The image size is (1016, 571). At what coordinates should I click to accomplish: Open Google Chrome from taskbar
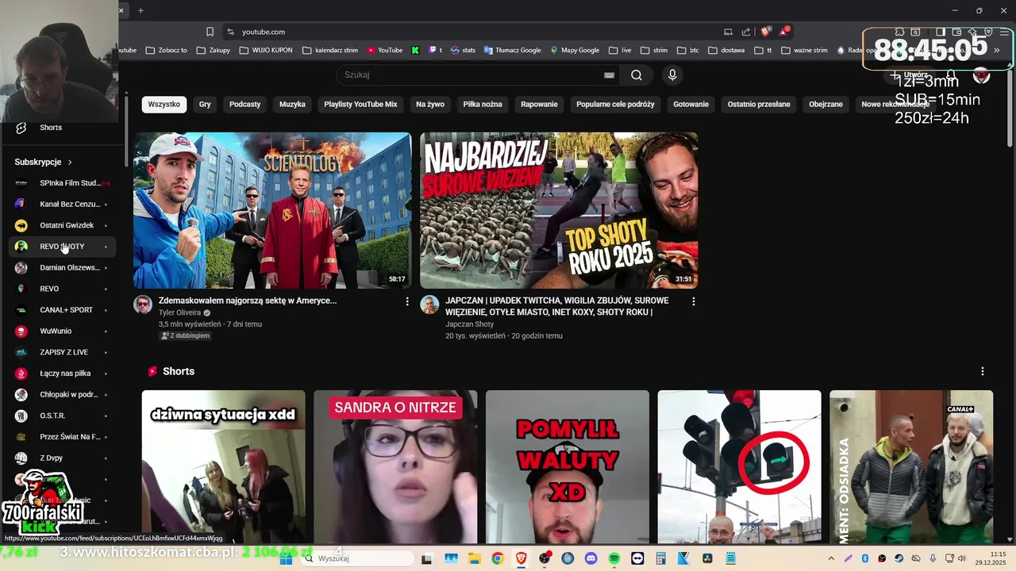(x=497, y=558)
